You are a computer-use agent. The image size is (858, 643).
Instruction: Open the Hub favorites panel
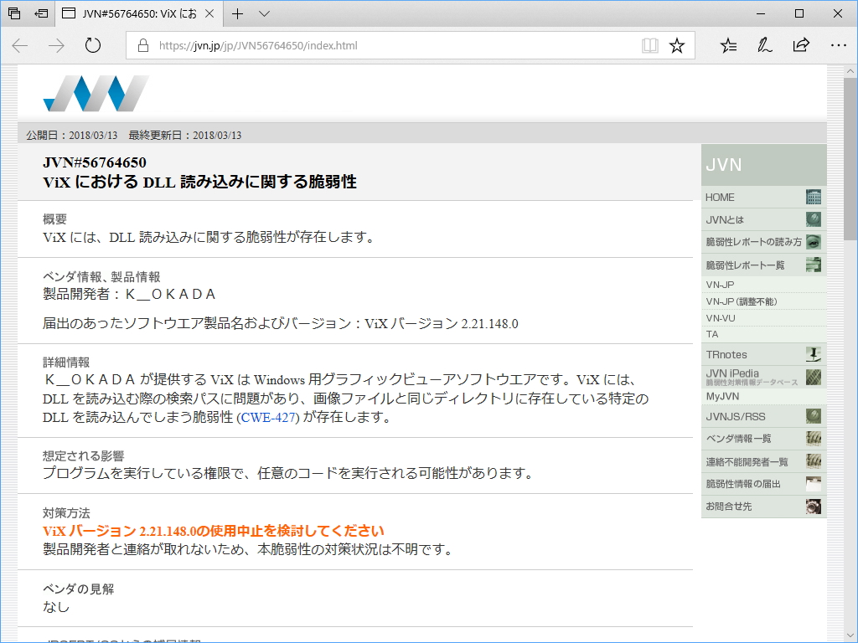pos(729,46)
